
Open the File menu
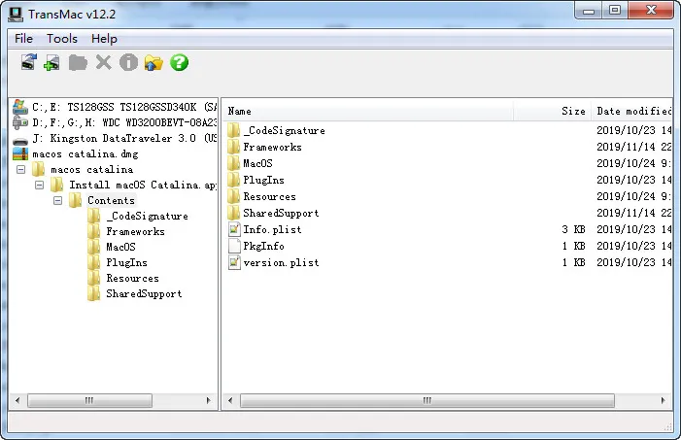click(23, 39)
